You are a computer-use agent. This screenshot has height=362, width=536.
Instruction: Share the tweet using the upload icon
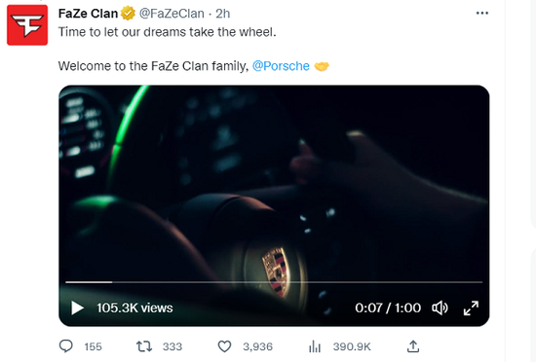click(x=413, y=346)
